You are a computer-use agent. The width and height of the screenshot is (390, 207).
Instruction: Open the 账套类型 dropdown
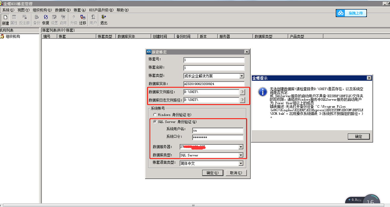(x=242, y=76)
